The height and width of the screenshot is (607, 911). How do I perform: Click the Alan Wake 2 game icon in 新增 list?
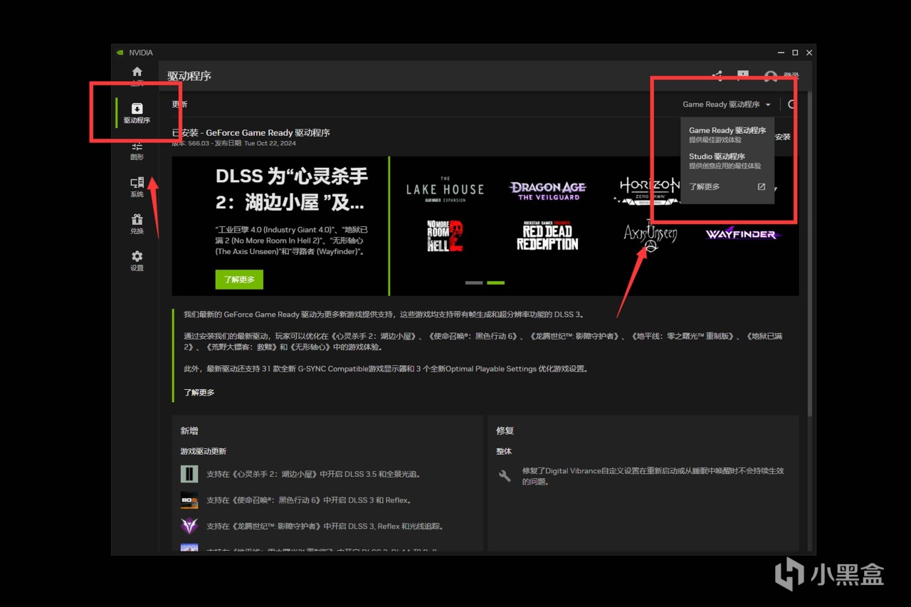point(189,474)
